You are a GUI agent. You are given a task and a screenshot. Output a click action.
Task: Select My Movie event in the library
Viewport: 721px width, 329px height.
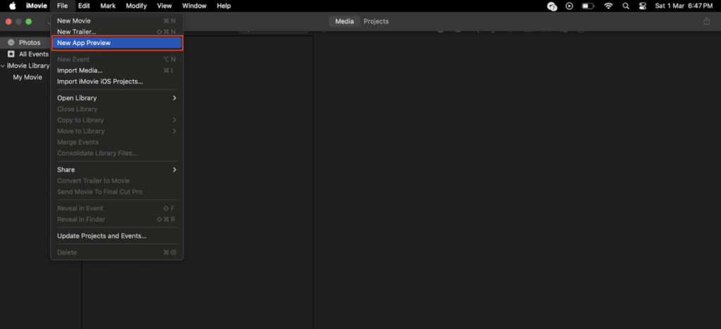point(27,77)
